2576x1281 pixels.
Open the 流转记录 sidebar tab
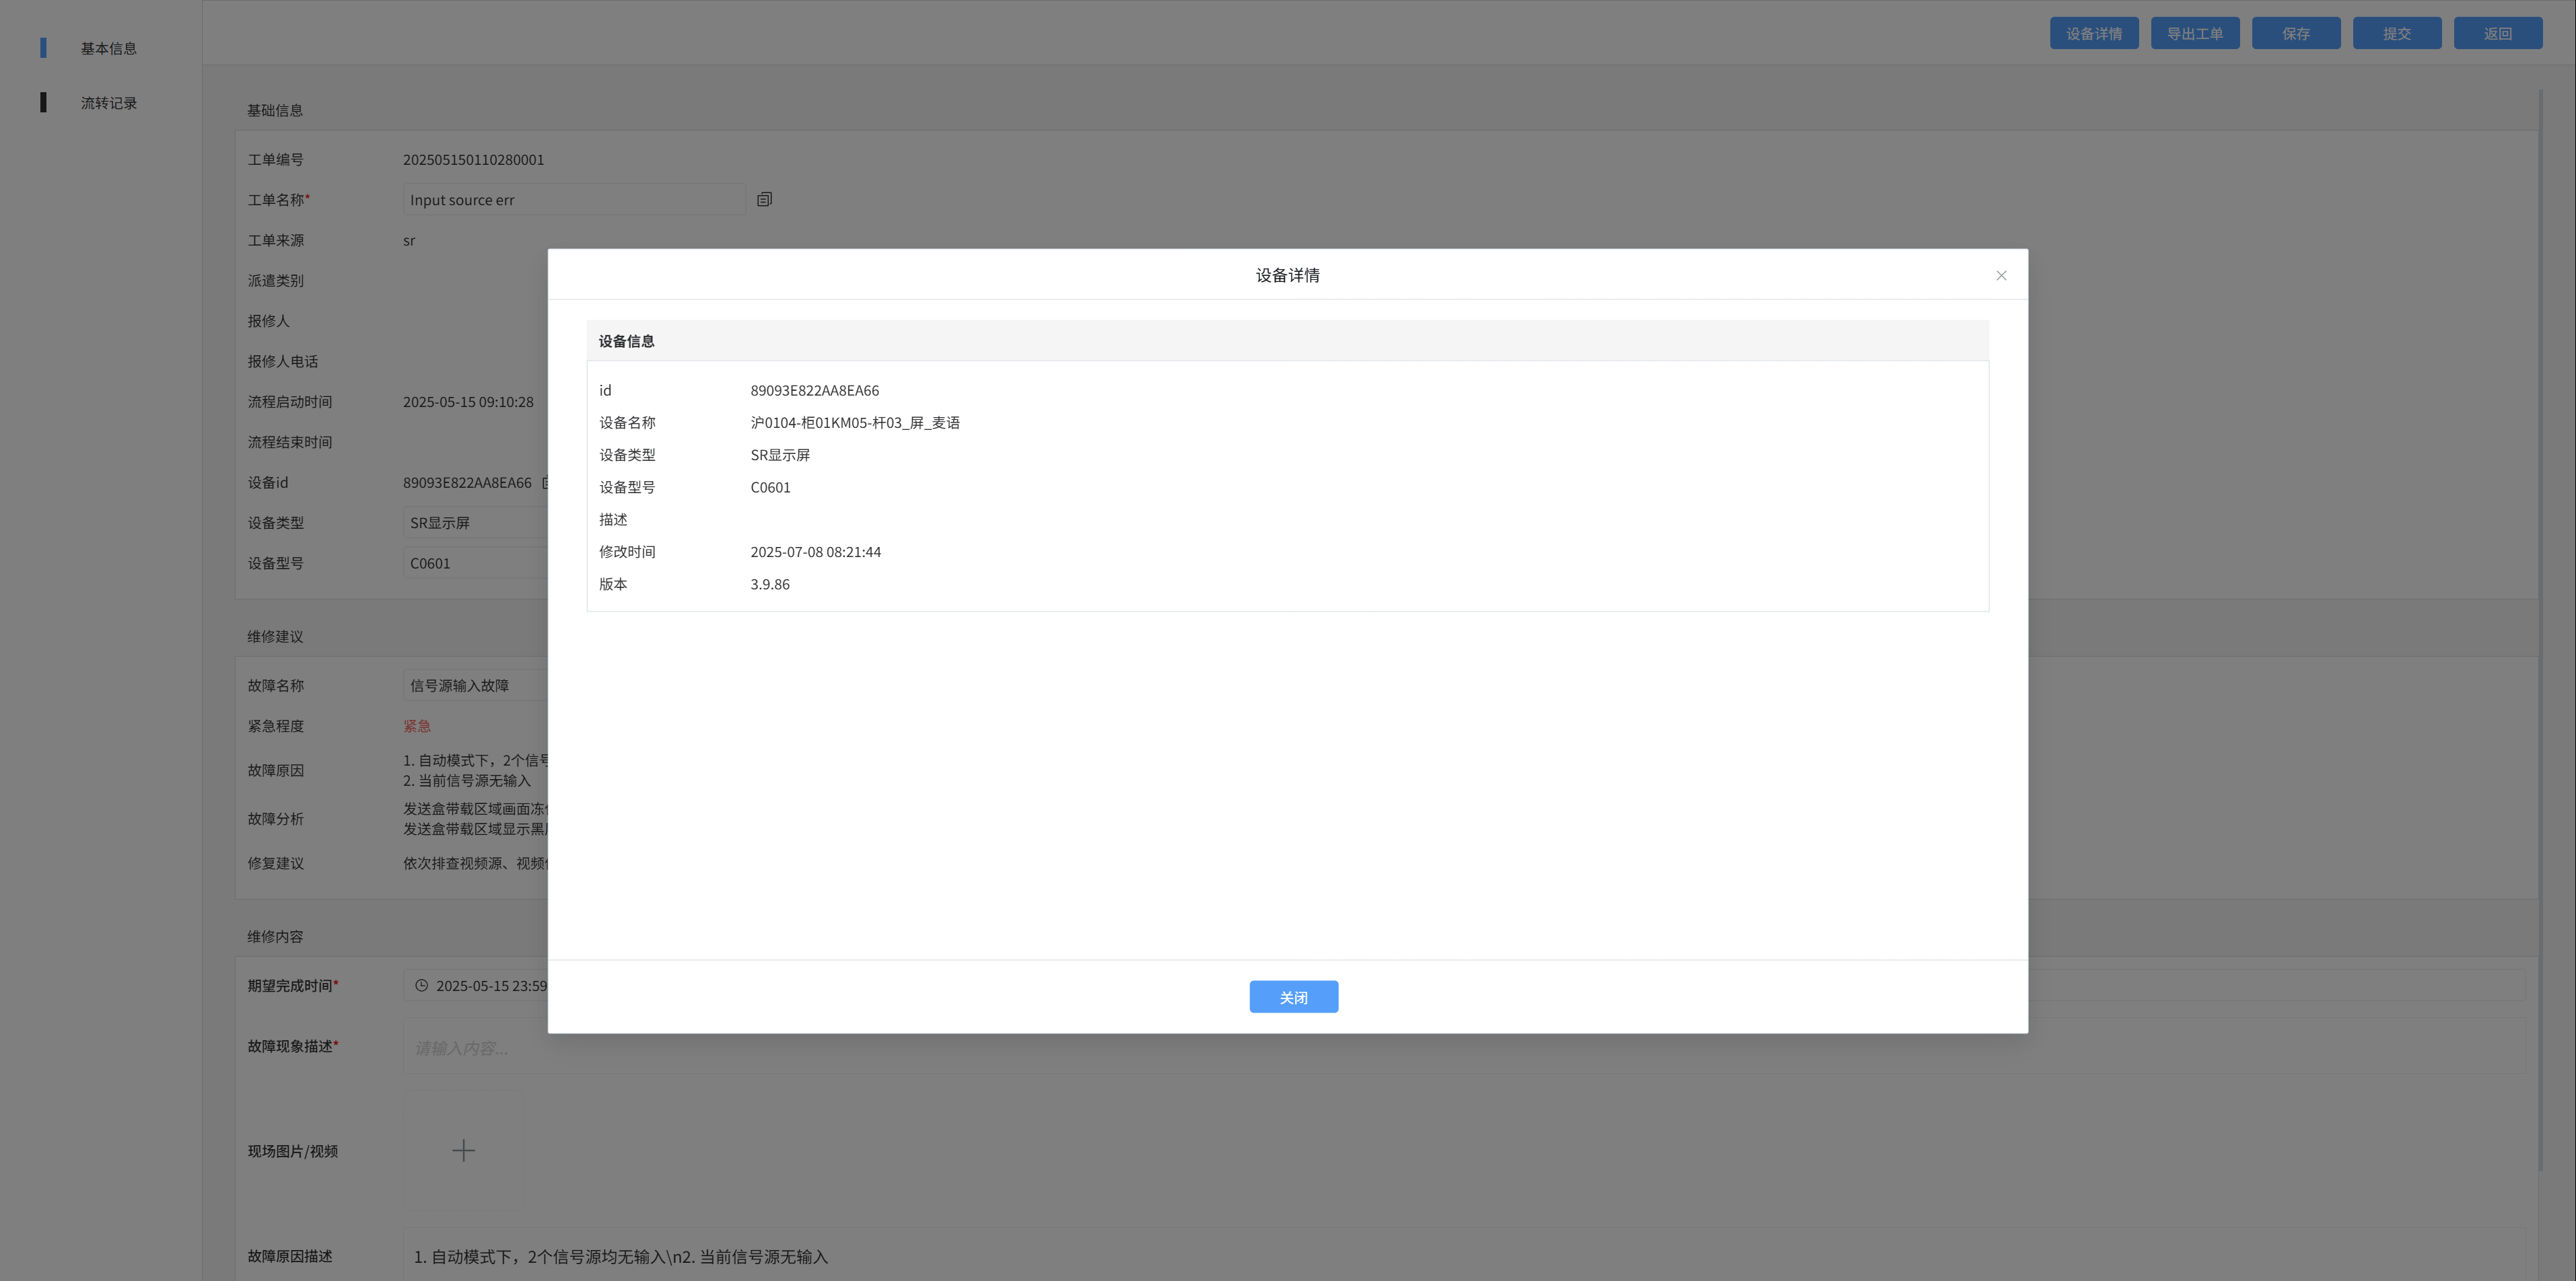[108, 103]
